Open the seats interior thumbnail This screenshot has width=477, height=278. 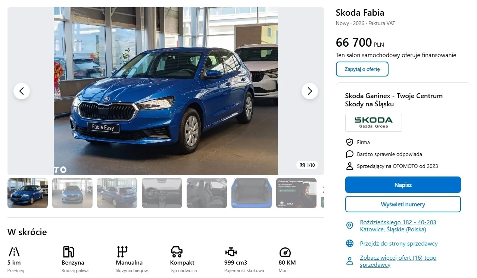[x=207, y=193]
